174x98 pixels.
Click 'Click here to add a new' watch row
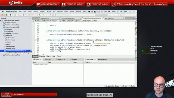pyautogui.click(x=41, y=65)
